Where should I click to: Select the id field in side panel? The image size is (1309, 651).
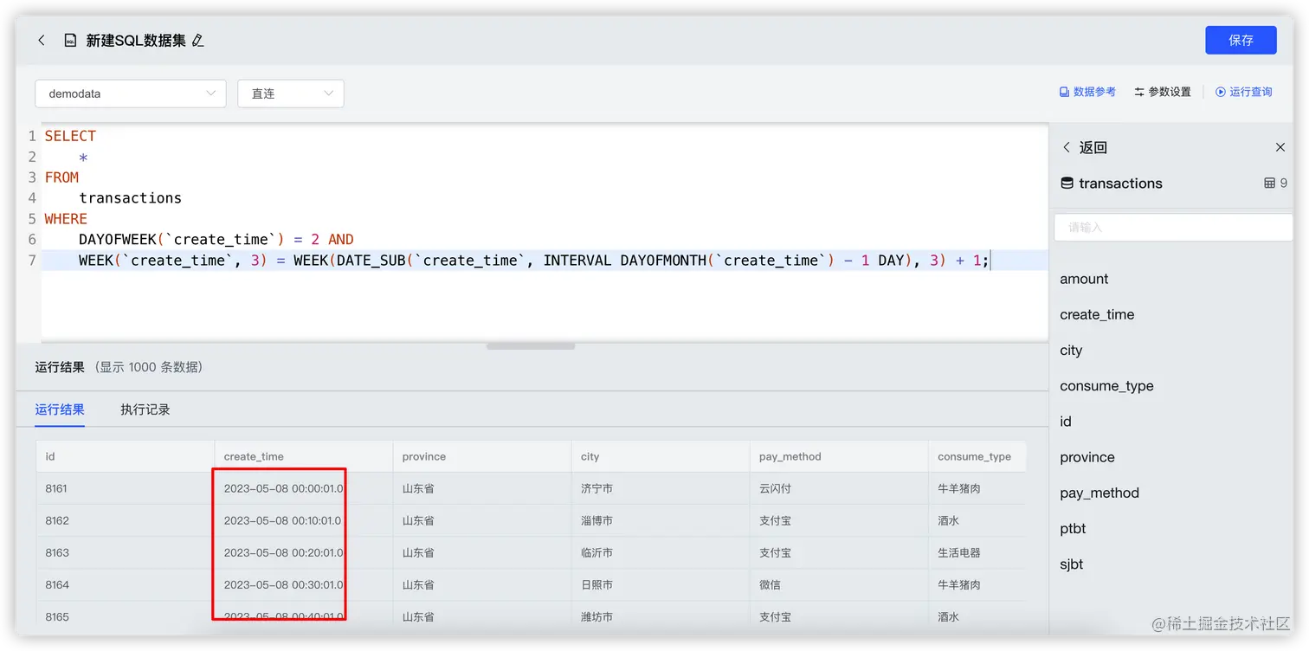[x=1066, y=422]
